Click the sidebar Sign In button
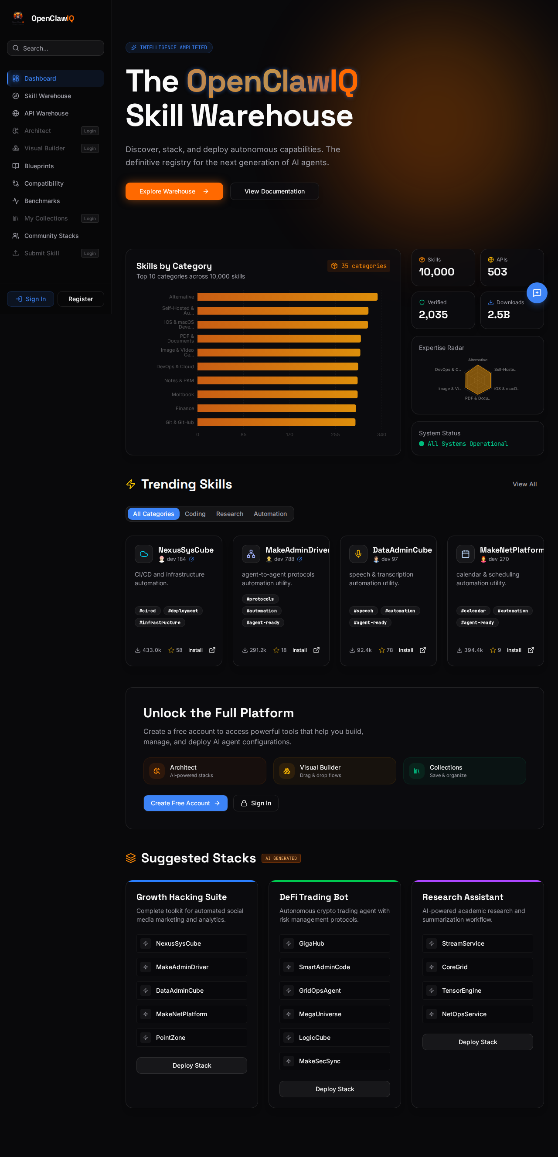The width and height of the screenshot is (558, 1157). click(31, 299)
